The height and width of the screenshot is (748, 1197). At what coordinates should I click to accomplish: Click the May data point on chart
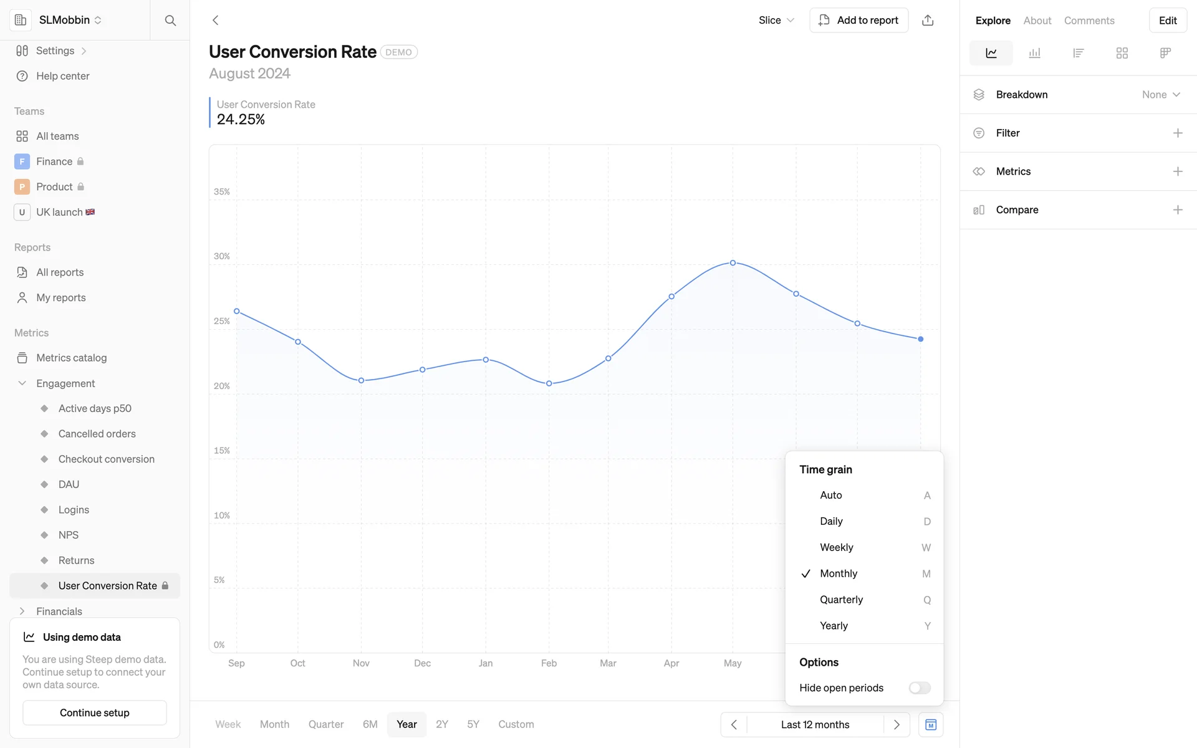[x=733, y=263]
